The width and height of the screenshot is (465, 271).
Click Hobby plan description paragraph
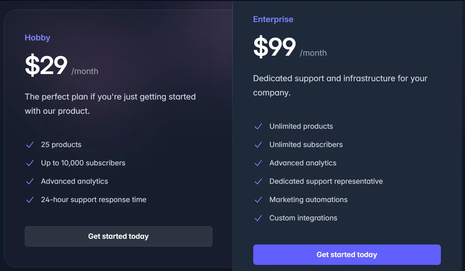click(110, 104)
